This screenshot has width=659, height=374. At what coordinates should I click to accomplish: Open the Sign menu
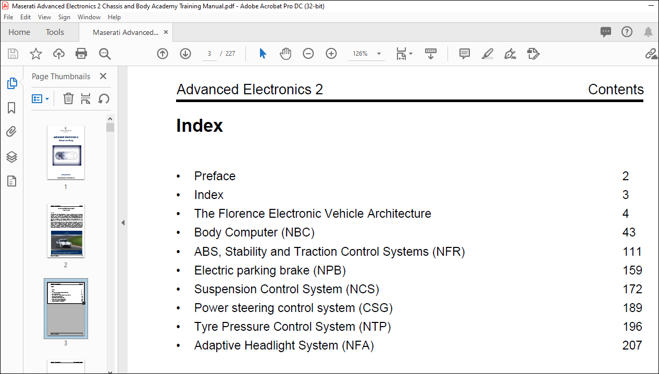[x=64, y=17]
